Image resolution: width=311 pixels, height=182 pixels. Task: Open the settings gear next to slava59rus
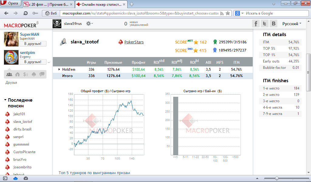point(89,24)
